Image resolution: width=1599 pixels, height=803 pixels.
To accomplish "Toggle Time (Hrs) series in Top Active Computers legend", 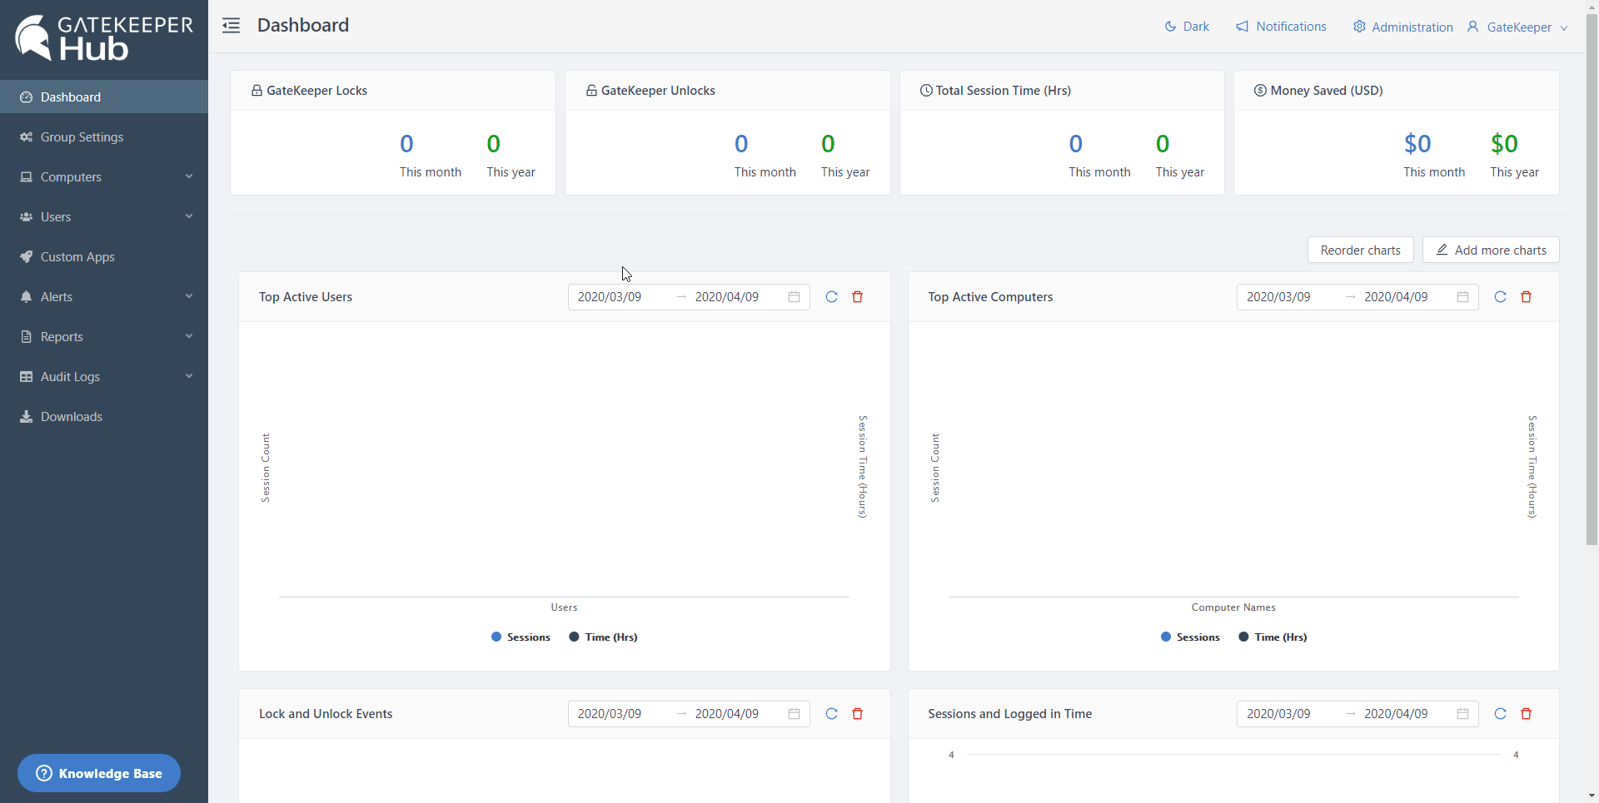I will pyautogui.click(x=1273, y=637).
